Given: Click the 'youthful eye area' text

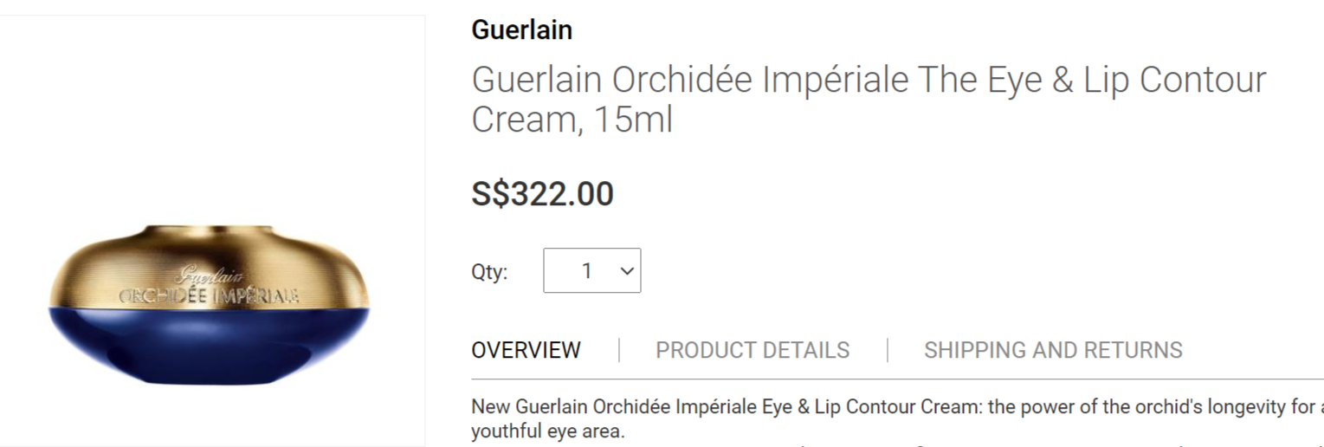Looking at the screenshot, I should pyautogui.click(x=547, y=431).
